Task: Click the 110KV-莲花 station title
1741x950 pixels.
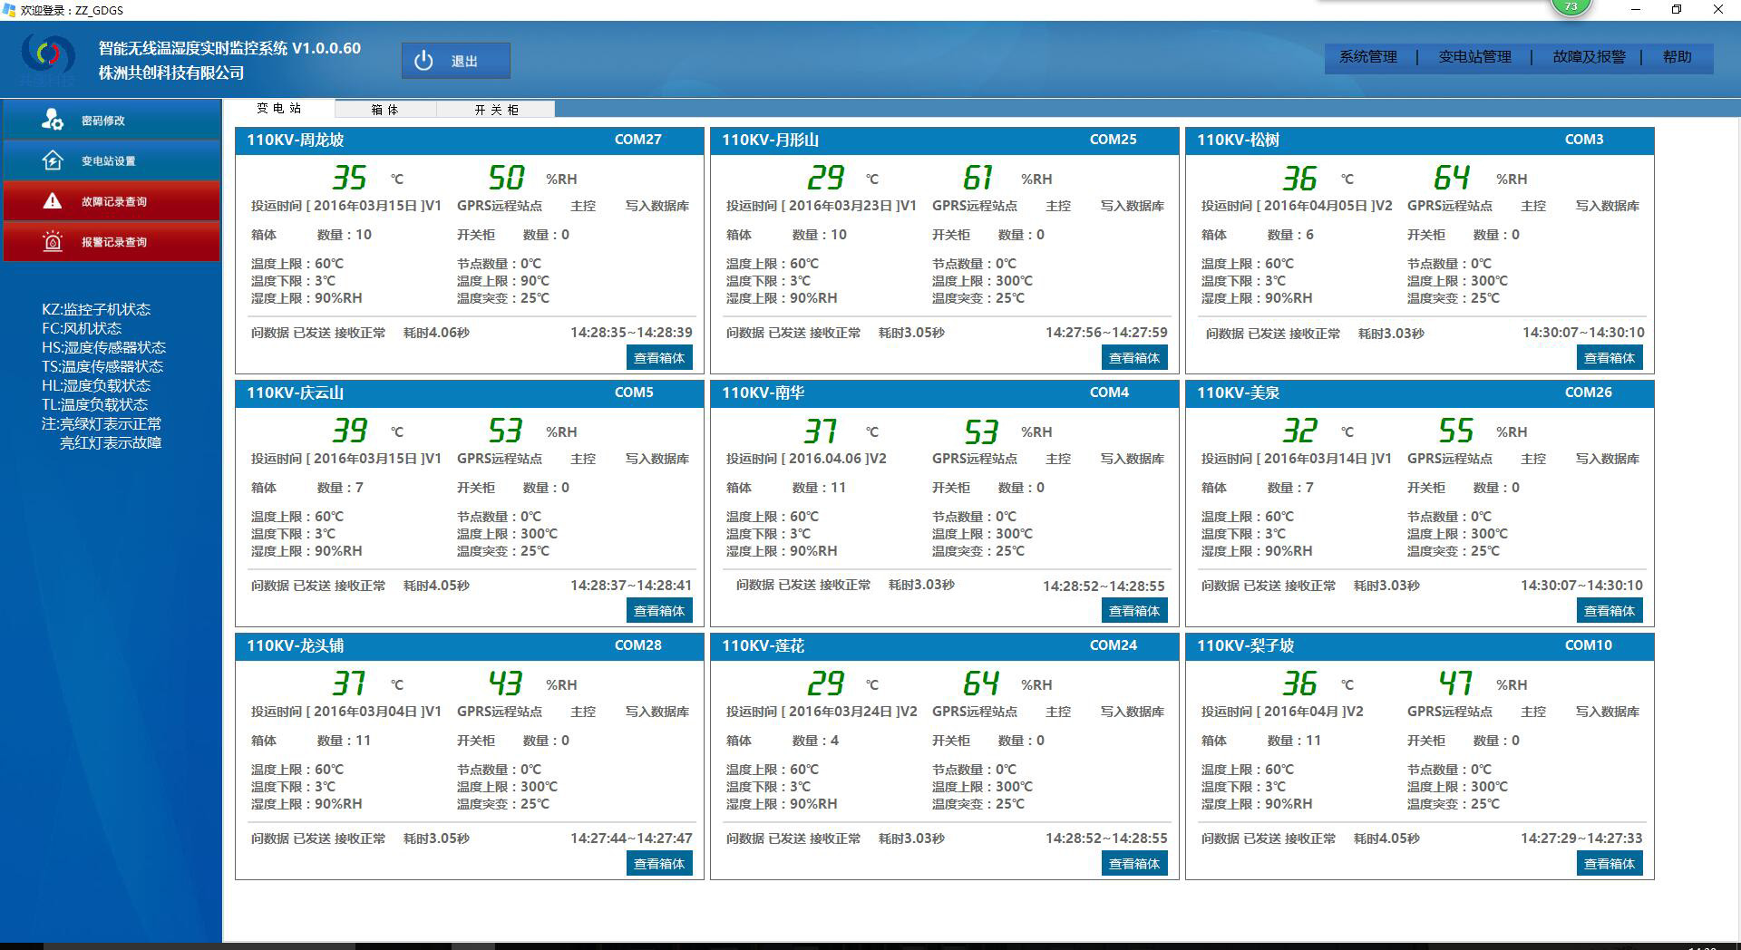Action: tap(764, 646)
